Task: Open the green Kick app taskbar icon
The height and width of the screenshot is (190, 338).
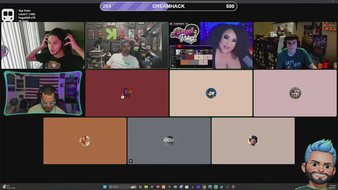Action: pos(216,187)
